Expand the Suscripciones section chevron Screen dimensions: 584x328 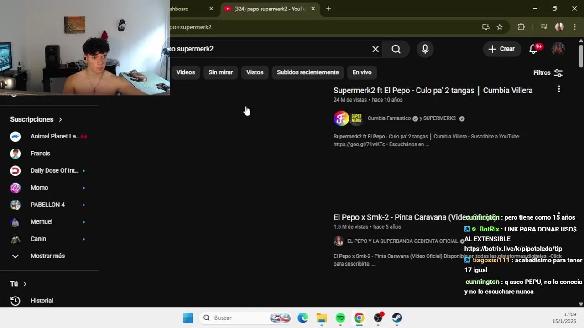(x=60, y=119)
